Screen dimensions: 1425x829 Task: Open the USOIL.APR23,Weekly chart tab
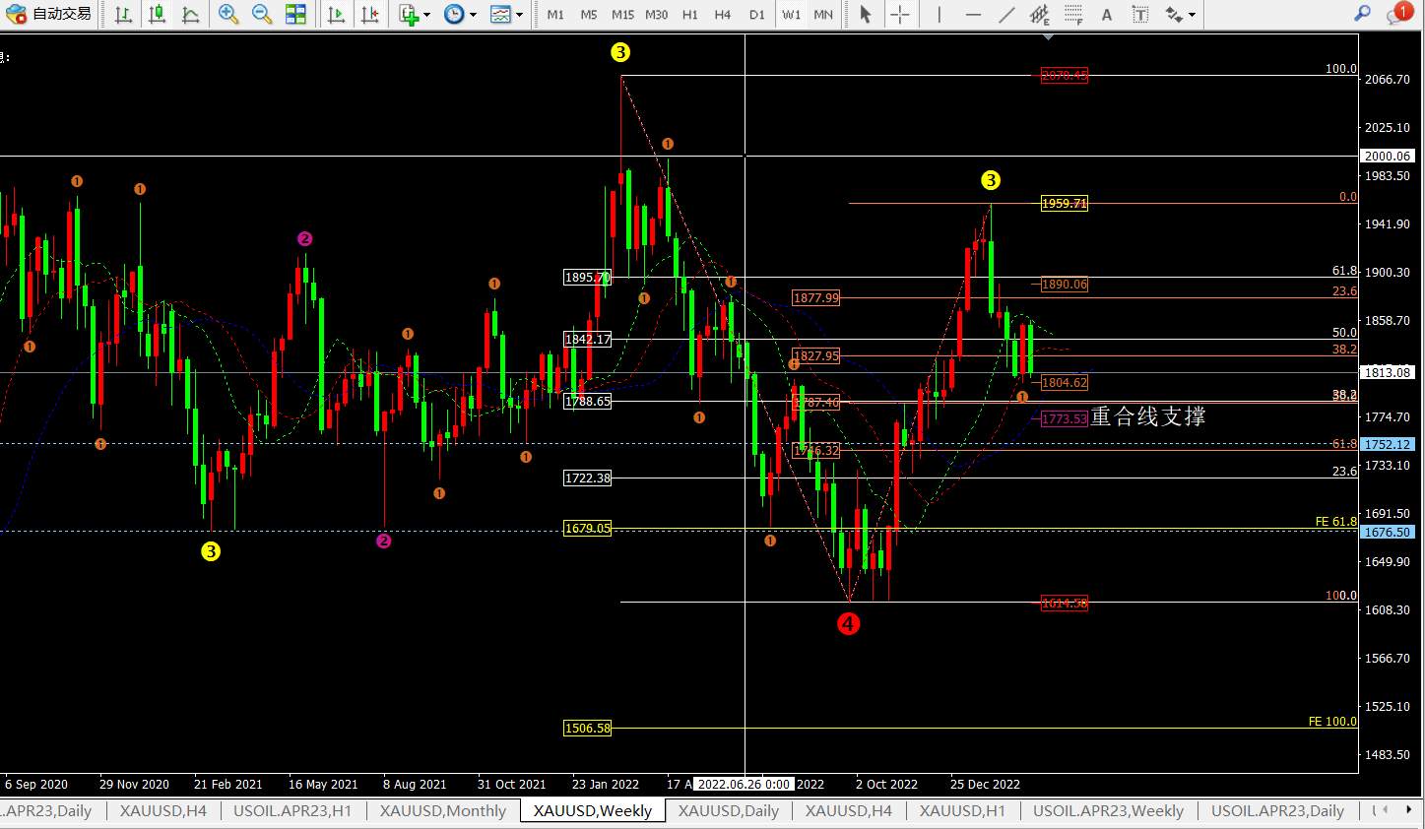(1108, 811)
